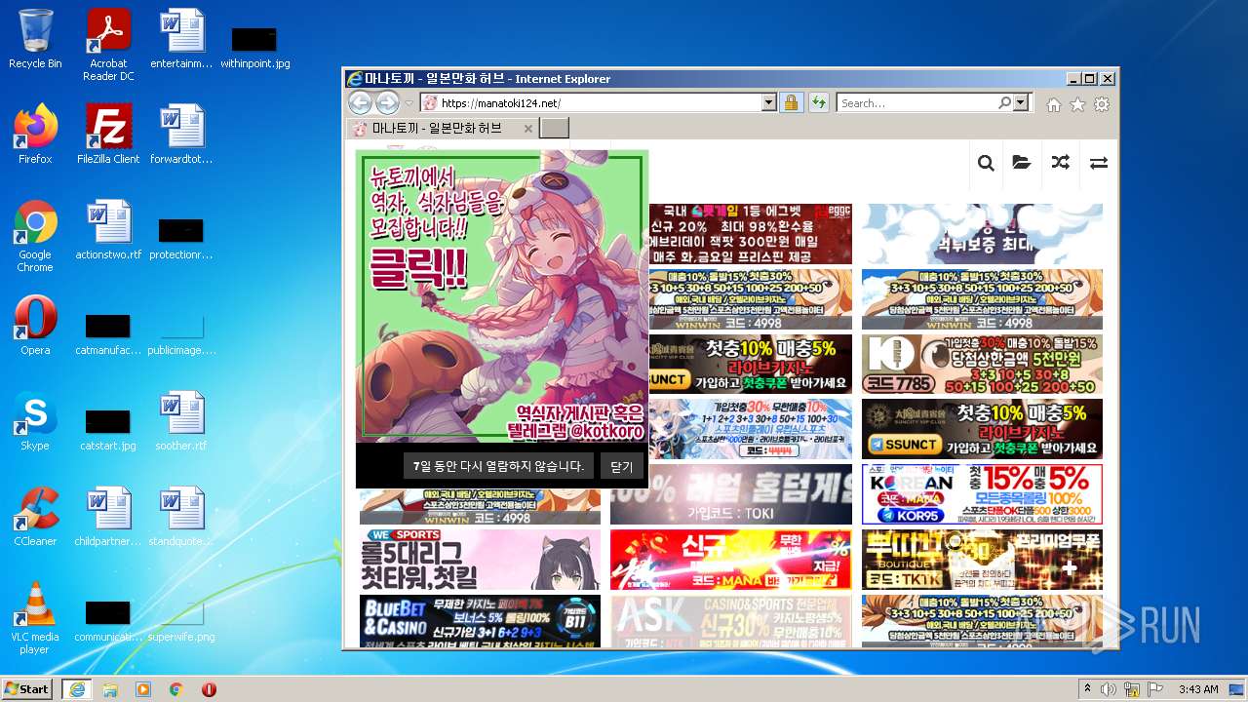The width and height of the screenshot is (1248, 702).
Task: Go back with Internet Explorer back arrow
Action: tap(360, 103)
